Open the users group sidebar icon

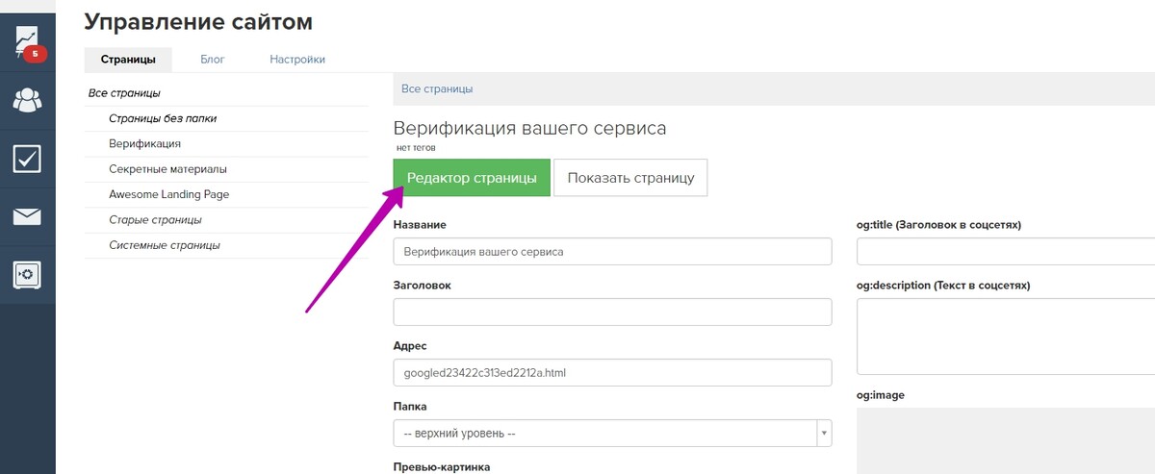[x=27, y=99]
